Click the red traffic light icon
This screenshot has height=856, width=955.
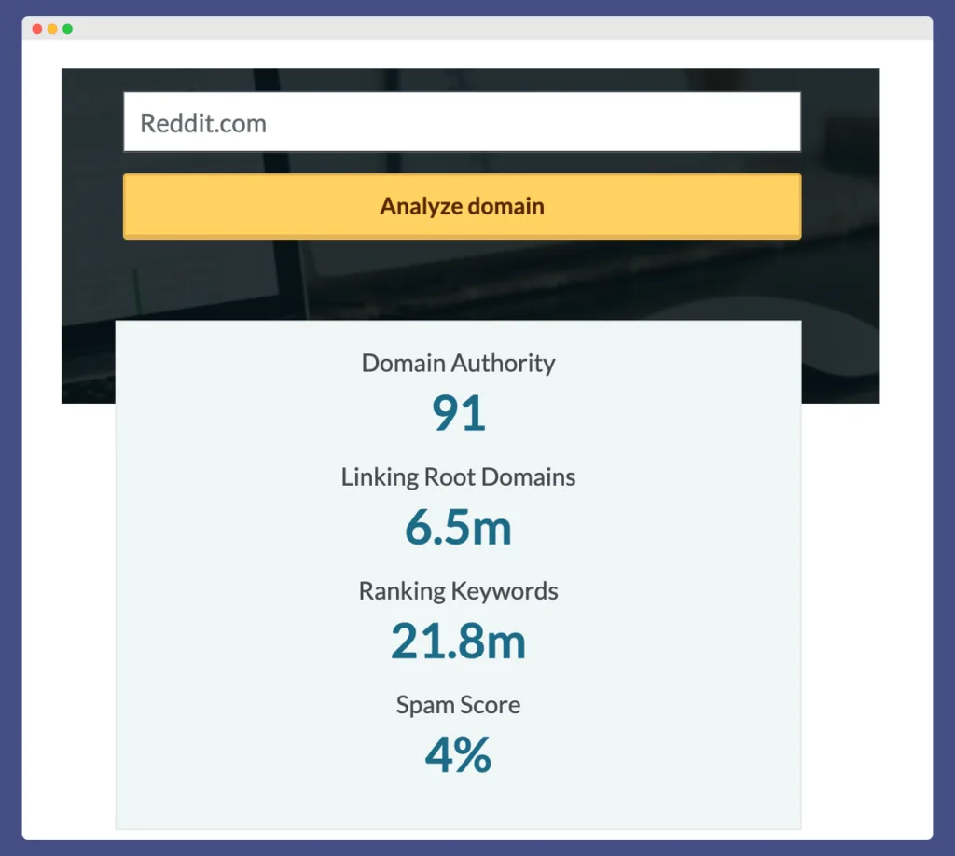click(36, 29)
